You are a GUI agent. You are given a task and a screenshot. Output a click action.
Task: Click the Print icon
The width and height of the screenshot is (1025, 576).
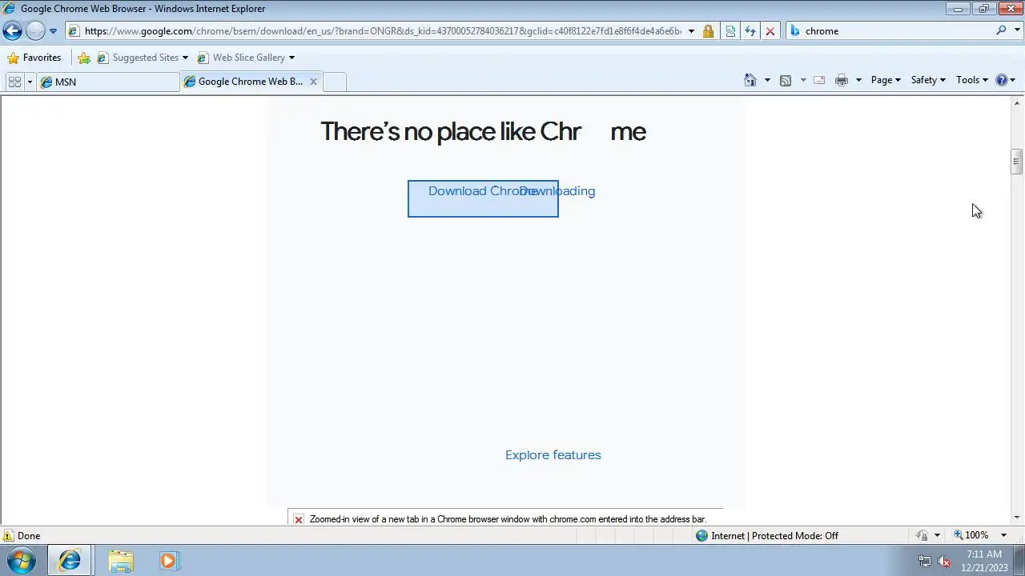point(842,80)
